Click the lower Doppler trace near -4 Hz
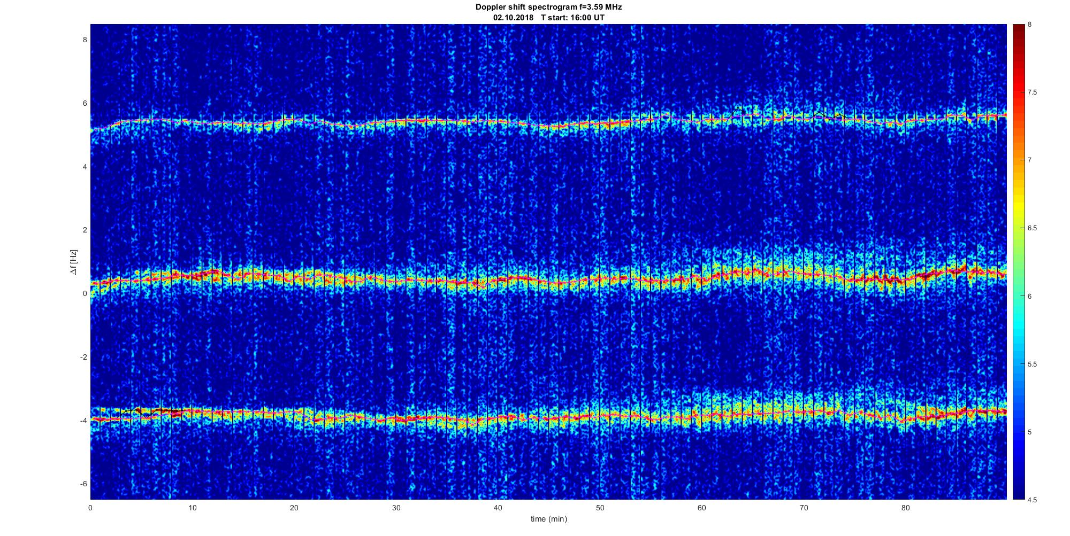 (x=548, y=416)
